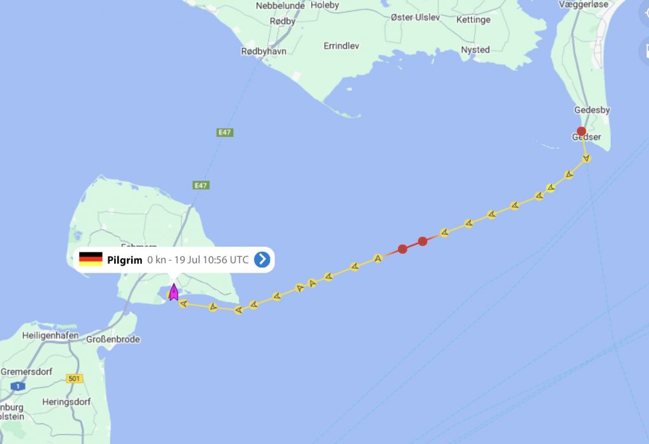
Task: Click the German flag in vessel popup
Action: coord(91,259)
